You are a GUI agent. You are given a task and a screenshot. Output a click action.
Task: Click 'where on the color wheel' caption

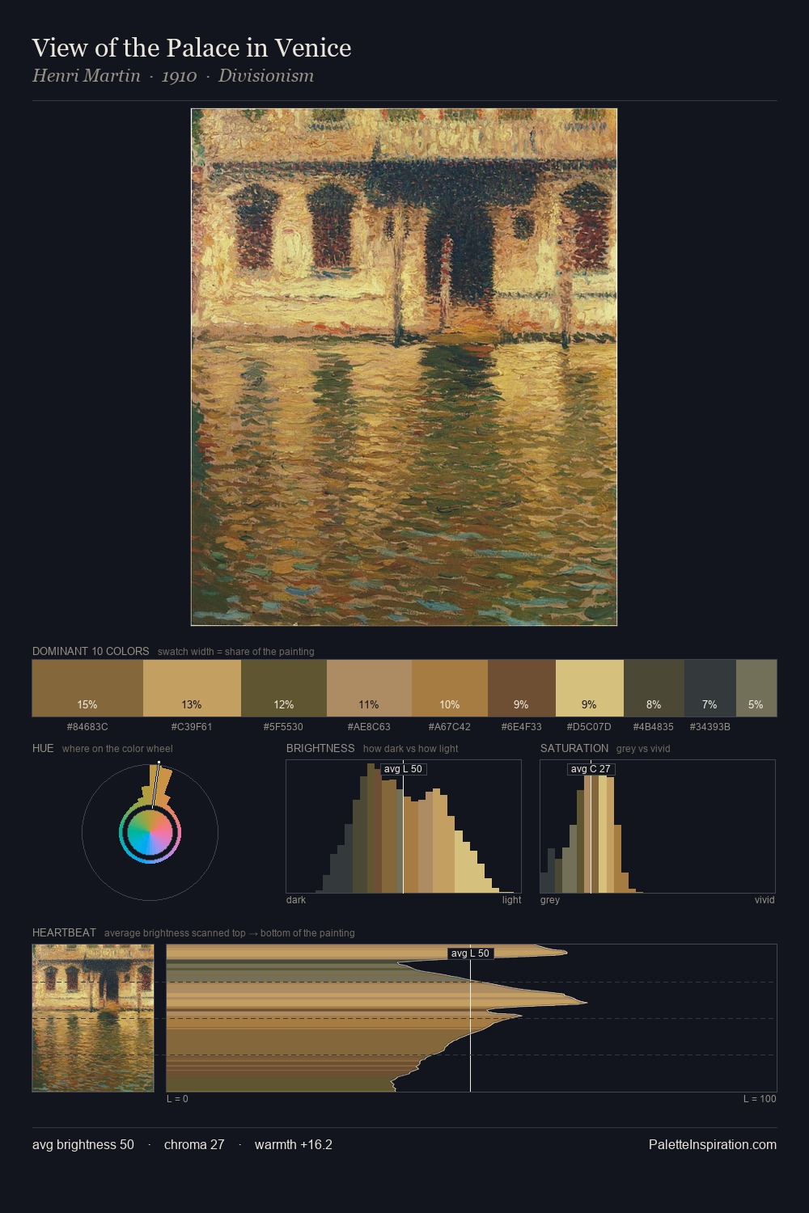point(117,749)
